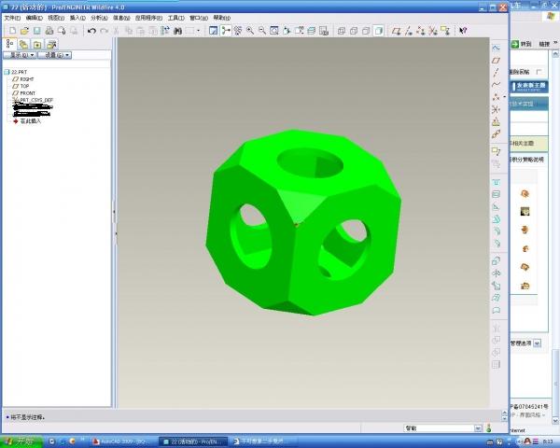Image resolution: width=560 pixels, height=448 pixels.
Task: Select the Datum Plane tool in the right toolbar
Action: pyautogui.click(x=496, y=61)
